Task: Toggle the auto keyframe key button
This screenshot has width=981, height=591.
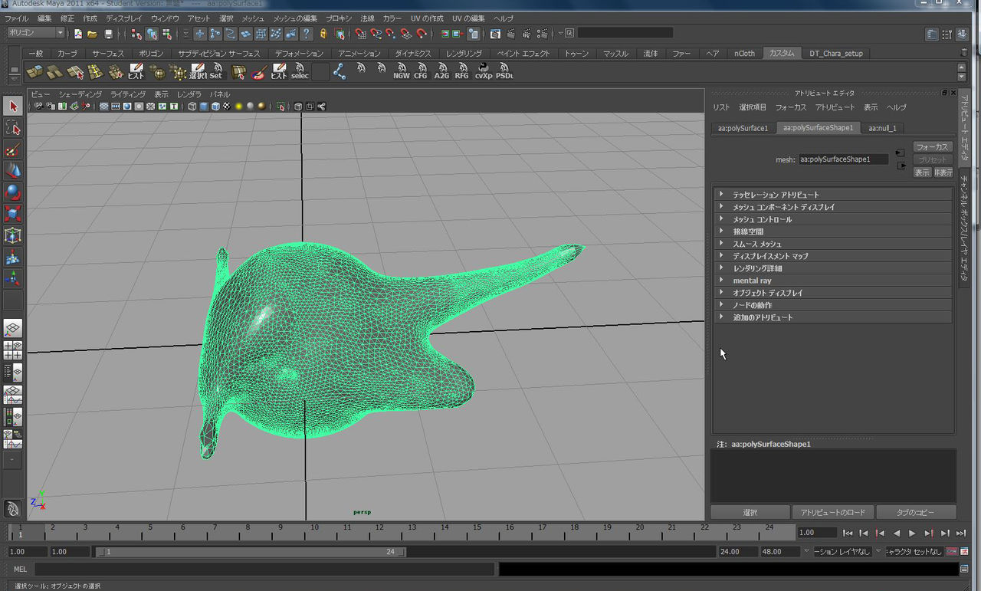Action: [x=951, y=551]
